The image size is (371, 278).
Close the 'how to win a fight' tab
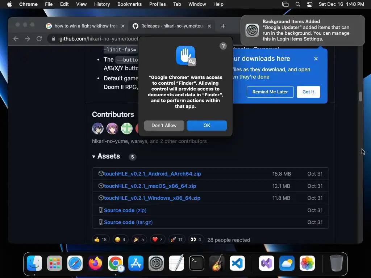pyautogui.click(x=122, y=26)
